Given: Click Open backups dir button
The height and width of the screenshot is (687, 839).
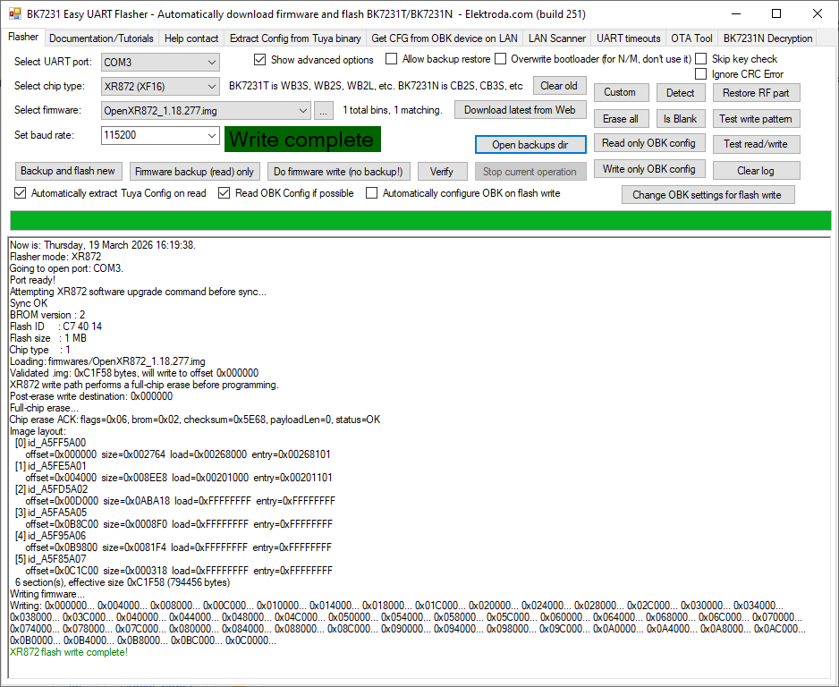Looking at the screenshot, I should point(530,144).
